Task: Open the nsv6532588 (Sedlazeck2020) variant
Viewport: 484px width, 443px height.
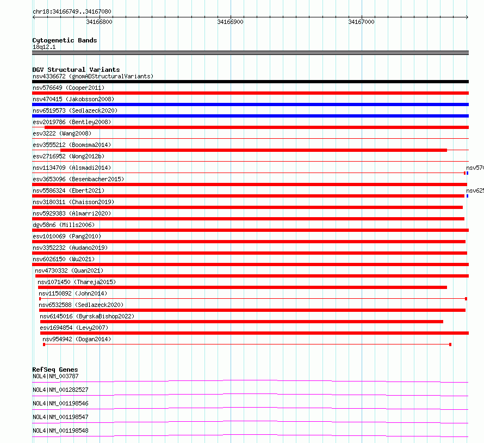Action: coord(81,305)
